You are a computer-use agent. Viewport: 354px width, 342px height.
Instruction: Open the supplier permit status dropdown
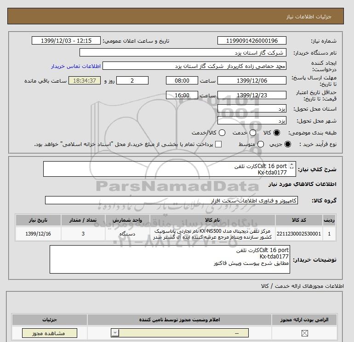pyautogui.click(x=180, y=333)
